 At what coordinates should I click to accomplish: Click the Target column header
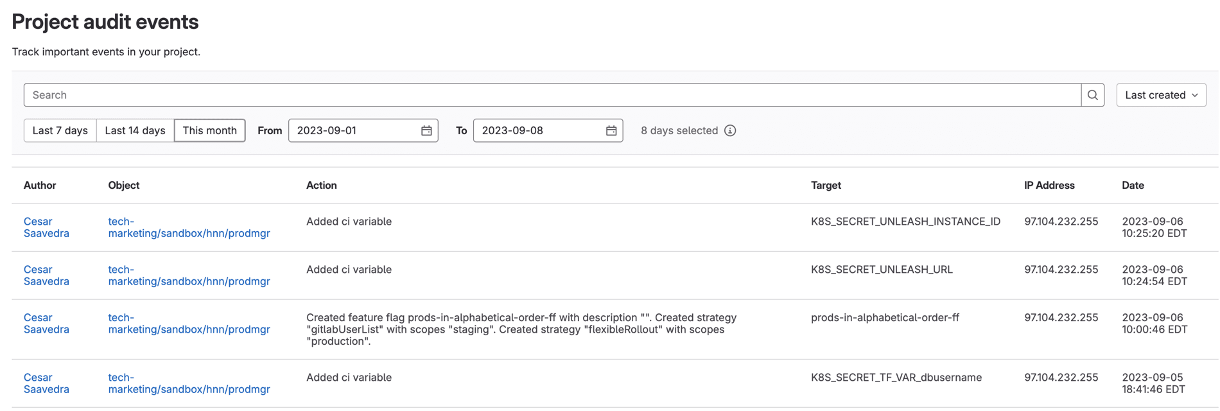826,185
